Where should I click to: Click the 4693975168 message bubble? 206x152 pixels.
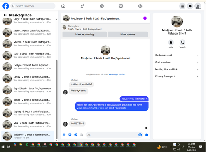coord(77,124)
